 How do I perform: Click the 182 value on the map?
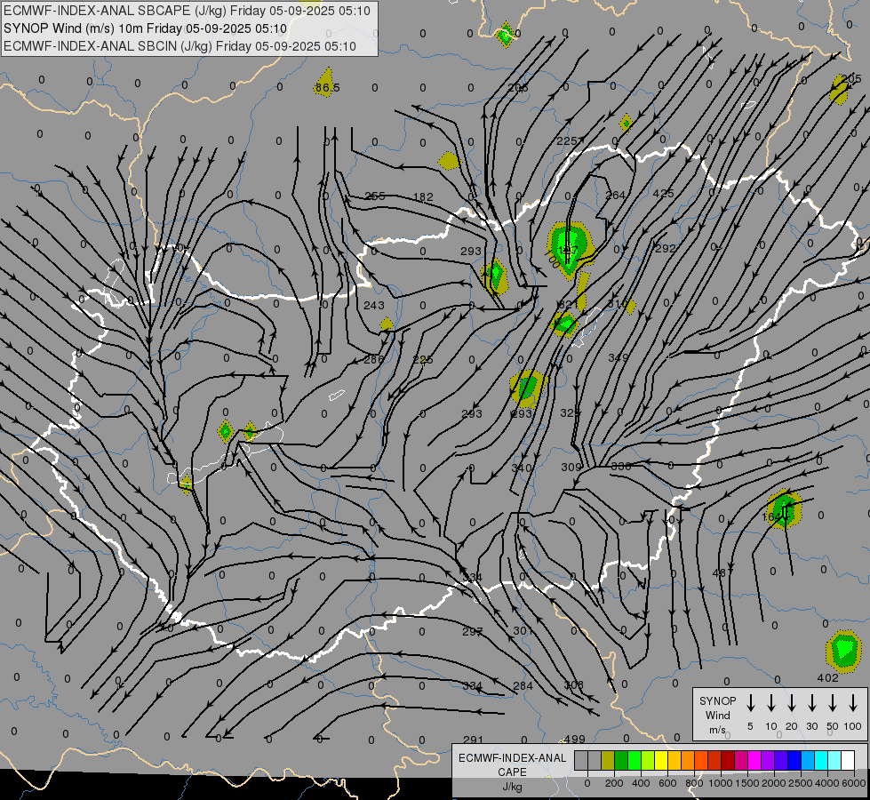423,196
